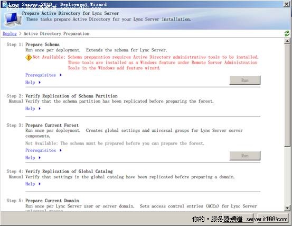Expand Help under Prepare Current Forest
This screenshot has width=292, height=226.
[x=30, y=158]
